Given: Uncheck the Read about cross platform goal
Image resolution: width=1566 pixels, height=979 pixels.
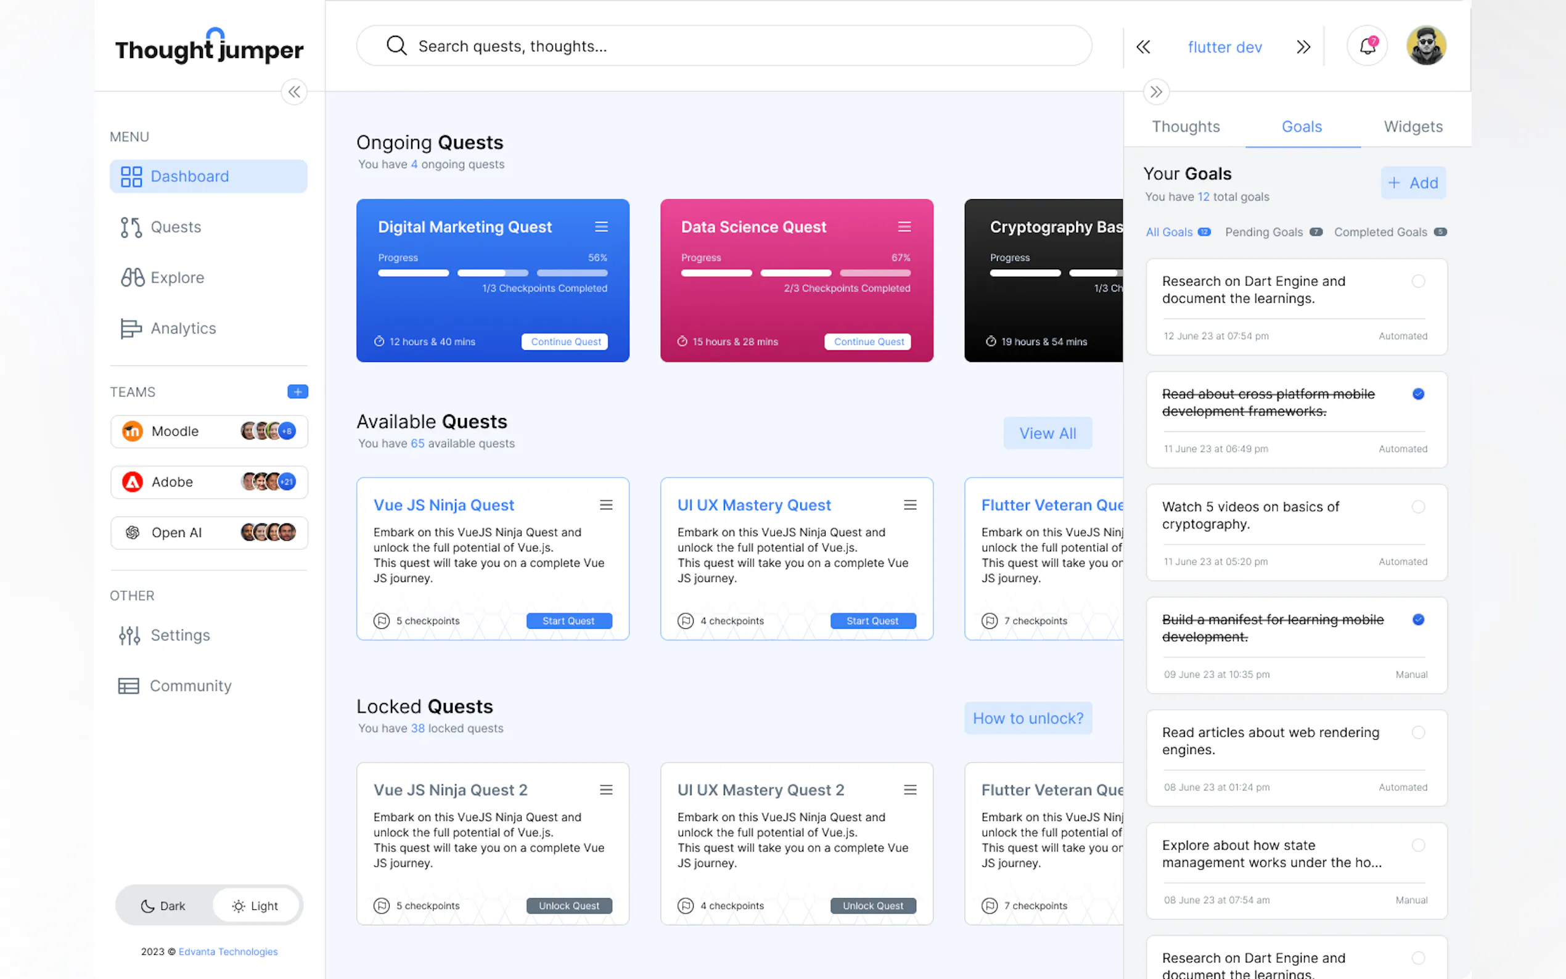Looking at the screenshot, I should [1418, 394].
